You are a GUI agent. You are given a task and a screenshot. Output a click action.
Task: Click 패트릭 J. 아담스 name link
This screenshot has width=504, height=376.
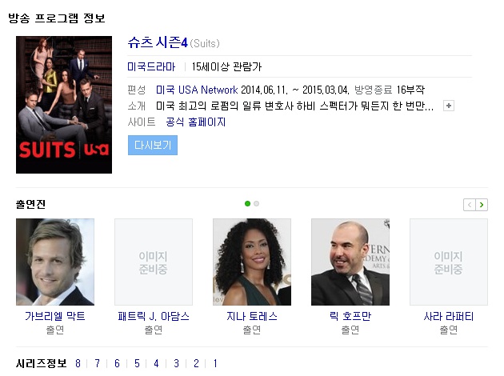(154, 316)
